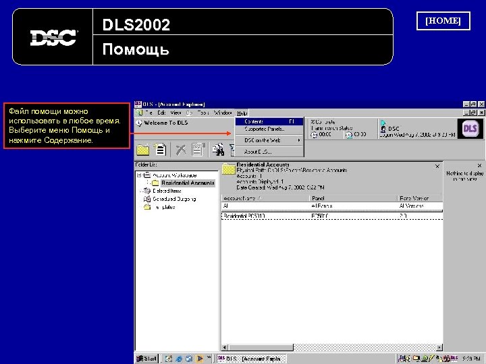This screenshot has height=364, width=486.
Task: Click the Welcome To DLS info icon
Action: pyautogui.click(x=139, y=123)
